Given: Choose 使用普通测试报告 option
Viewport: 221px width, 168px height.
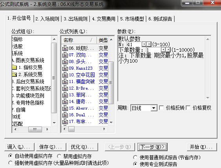Looking at the screenshot, I should pyautogui.click(x=135, y=157).
